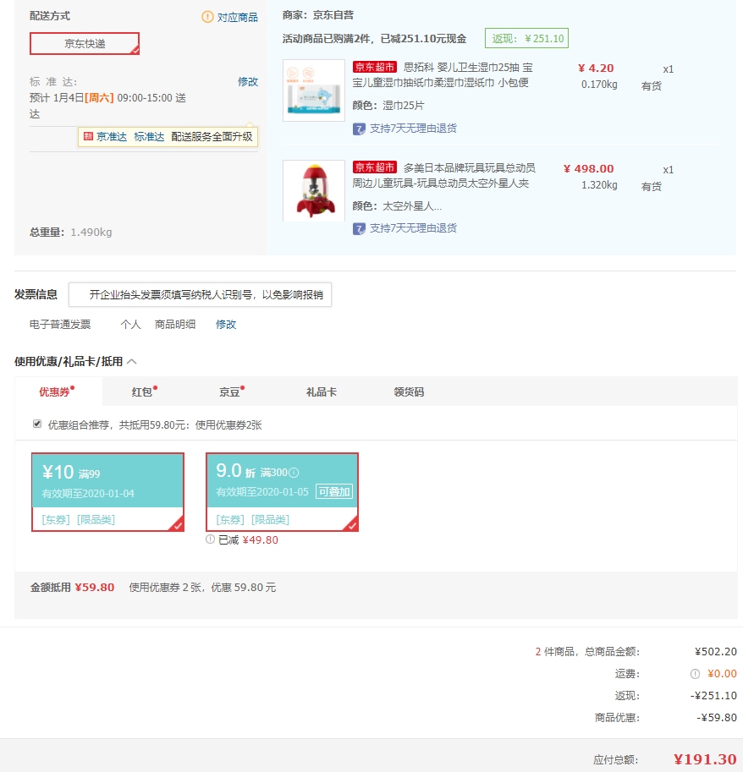The height and width of the screenshot is (772, 743).
Task: Deselect the ¥10 满99 coupon
Action: (x=108, y=492)
